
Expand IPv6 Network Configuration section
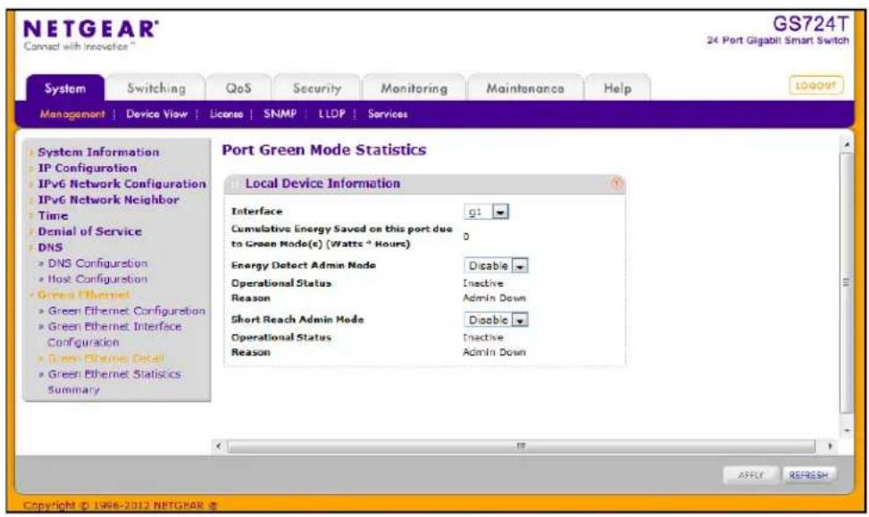tap(121, 183)
